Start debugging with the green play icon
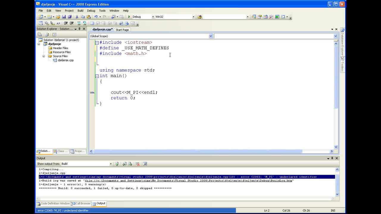The width and height of the screenshot is (381, 214). coord(129,17)
